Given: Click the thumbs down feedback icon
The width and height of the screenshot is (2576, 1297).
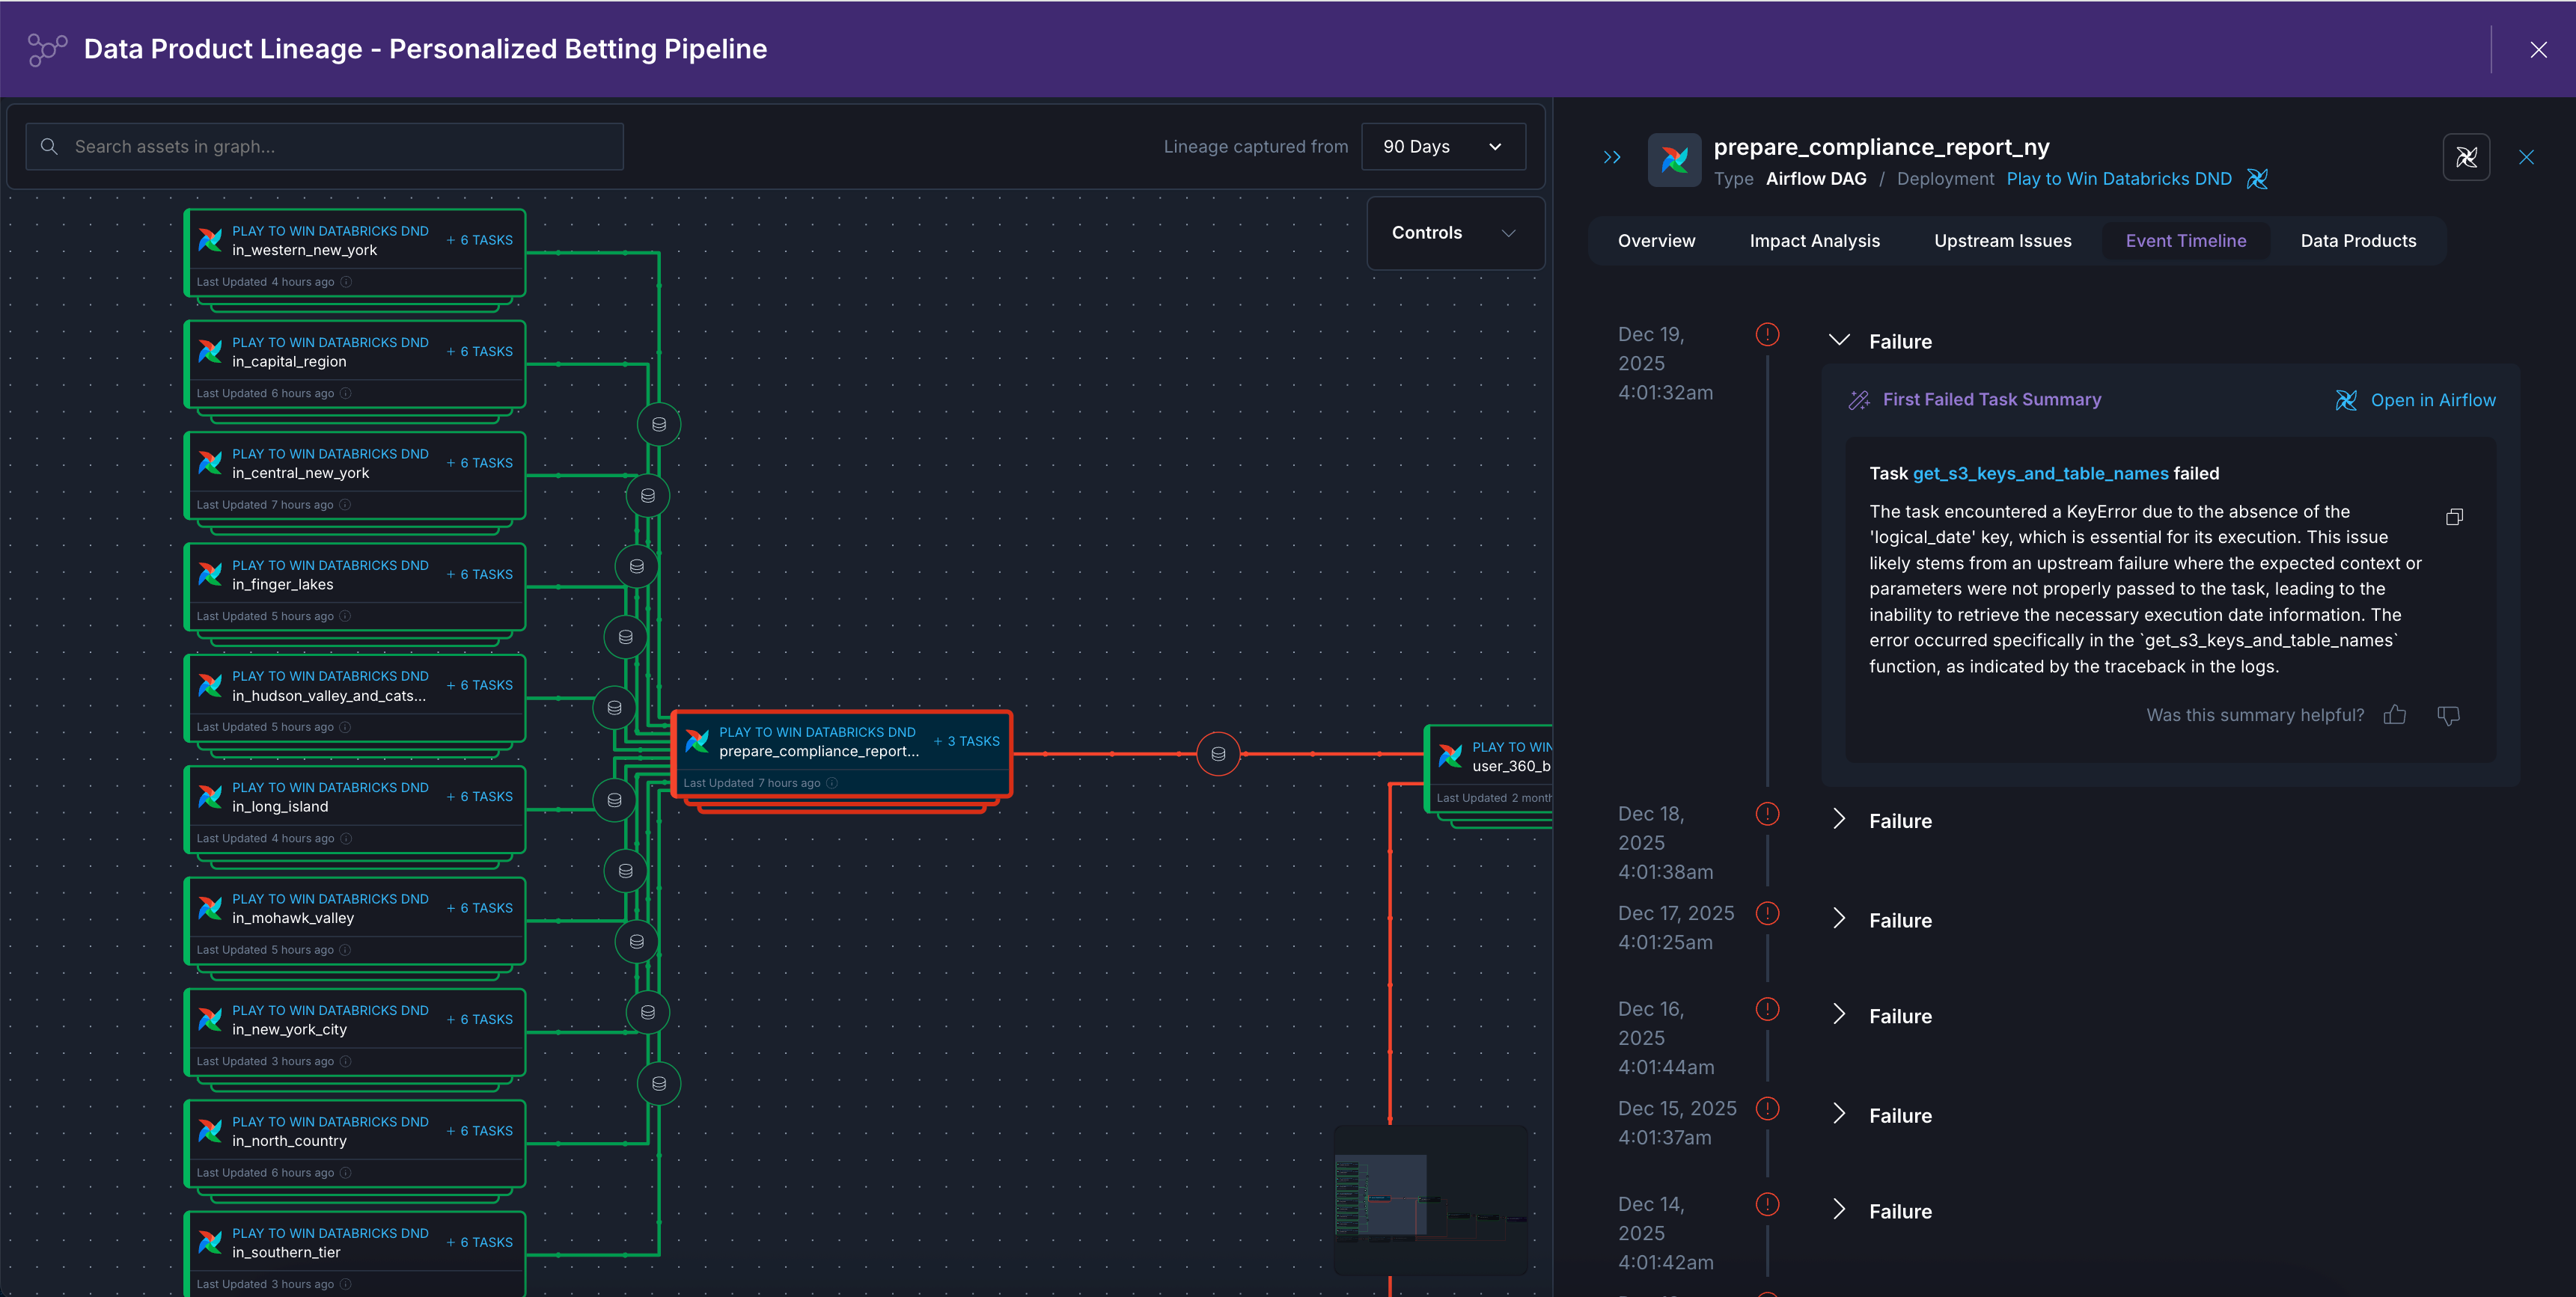Looking at the screenshot, I should coord(2448,714).
